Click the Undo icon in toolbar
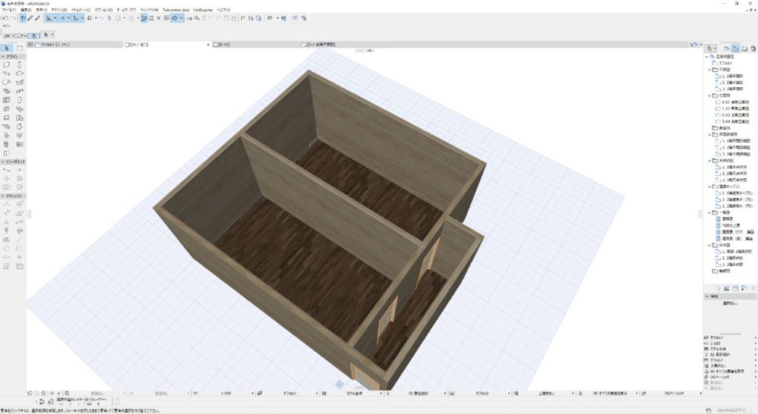 pos(5,17)
